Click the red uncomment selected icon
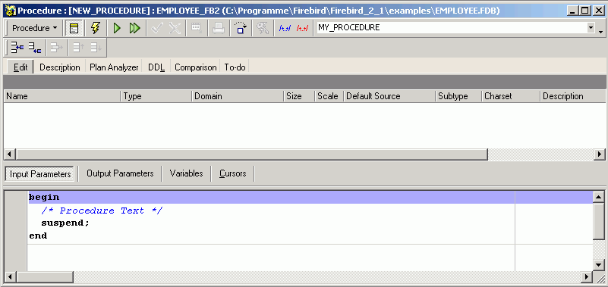The image size is (608, 287). [302, 28]
